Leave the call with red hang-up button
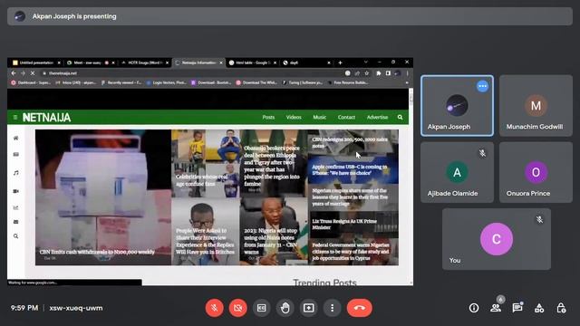Viewport: 580px width, 326px height. pyautogui.click(x=359, y=308)
